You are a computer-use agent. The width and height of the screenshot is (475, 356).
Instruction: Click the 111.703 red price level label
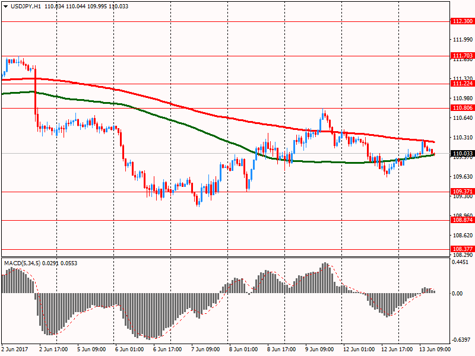coord(463,55)
